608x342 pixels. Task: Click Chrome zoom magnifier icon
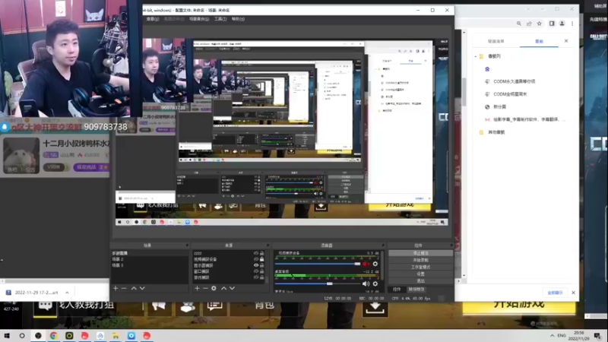[519, 24]
